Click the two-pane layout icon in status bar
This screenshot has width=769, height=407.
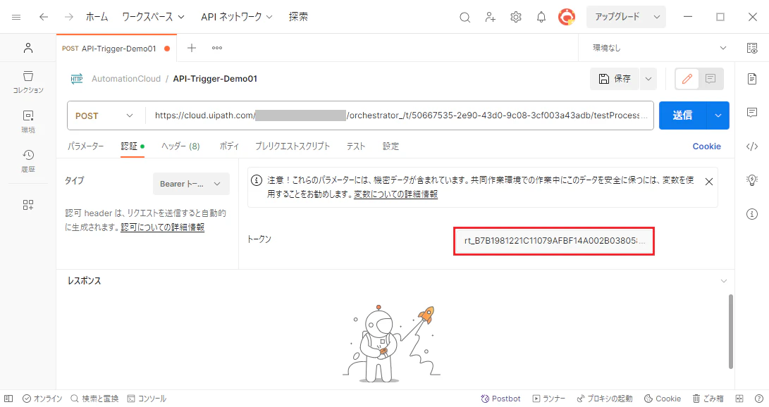click(739, 399)
